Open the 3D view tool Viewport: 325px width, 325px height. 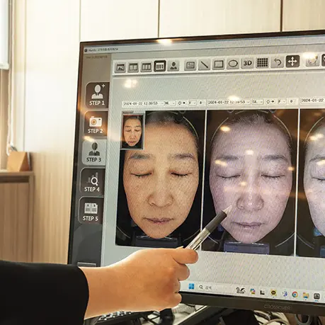247,63
